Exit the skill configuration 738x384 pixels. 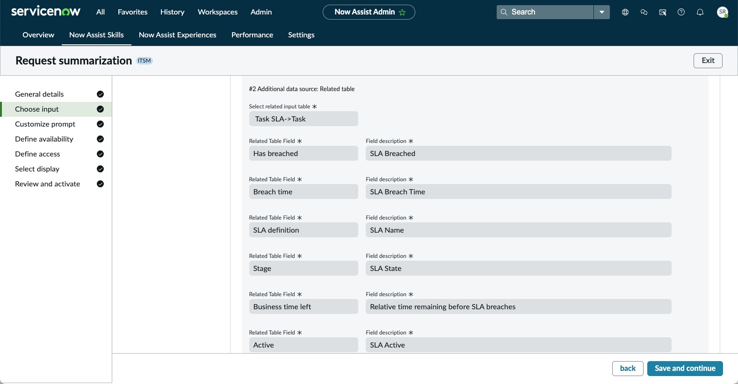tap(708, 61)
